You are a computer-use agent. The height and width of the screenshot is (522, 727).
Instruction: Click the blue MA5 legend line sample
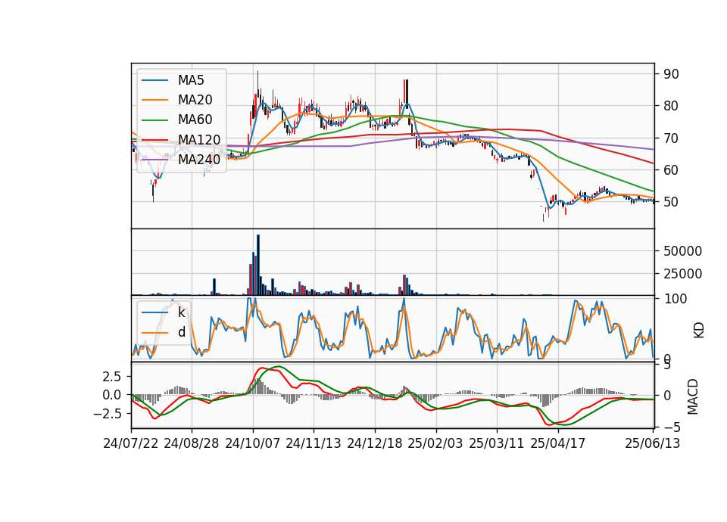click(154, 81)
